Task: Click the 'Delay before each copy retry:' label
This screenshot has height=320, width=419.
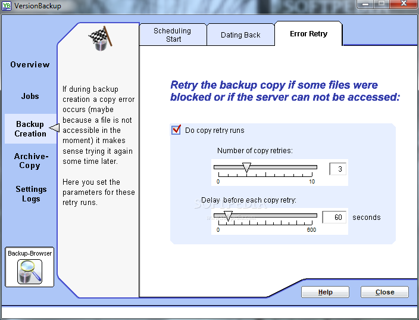Action: click(x=249, y=200)
